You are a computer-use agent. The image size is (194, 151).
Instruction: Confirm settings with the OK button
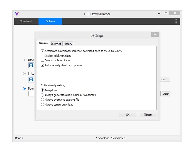point(128,114)
